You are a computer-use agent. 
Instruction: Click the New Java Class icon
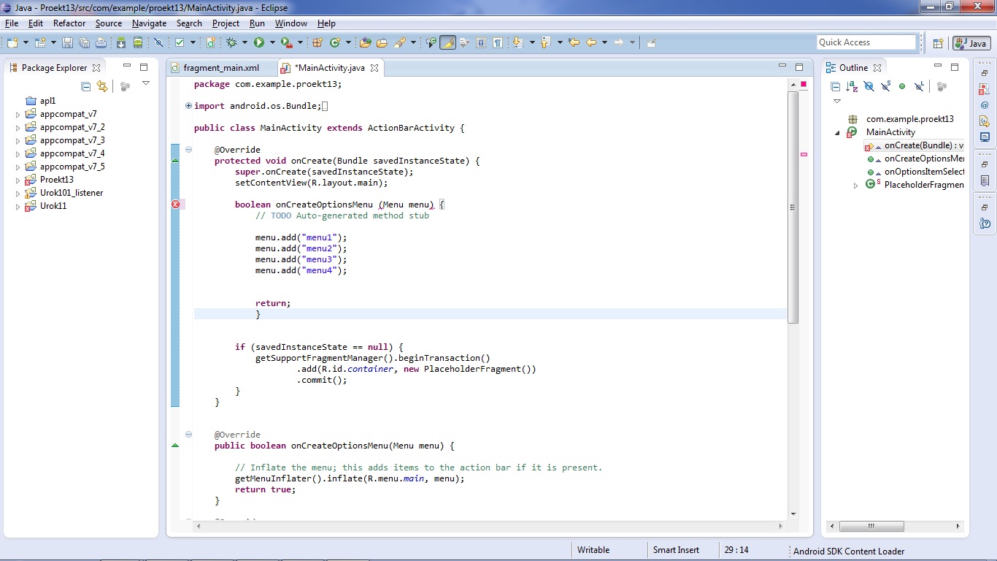[335, 43]
